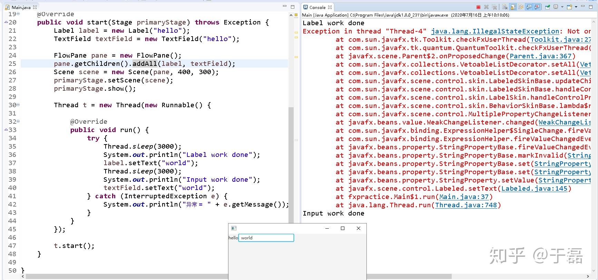The image size is (598, 280).
Task: Close the JavaFX application window
Action: 359,228
